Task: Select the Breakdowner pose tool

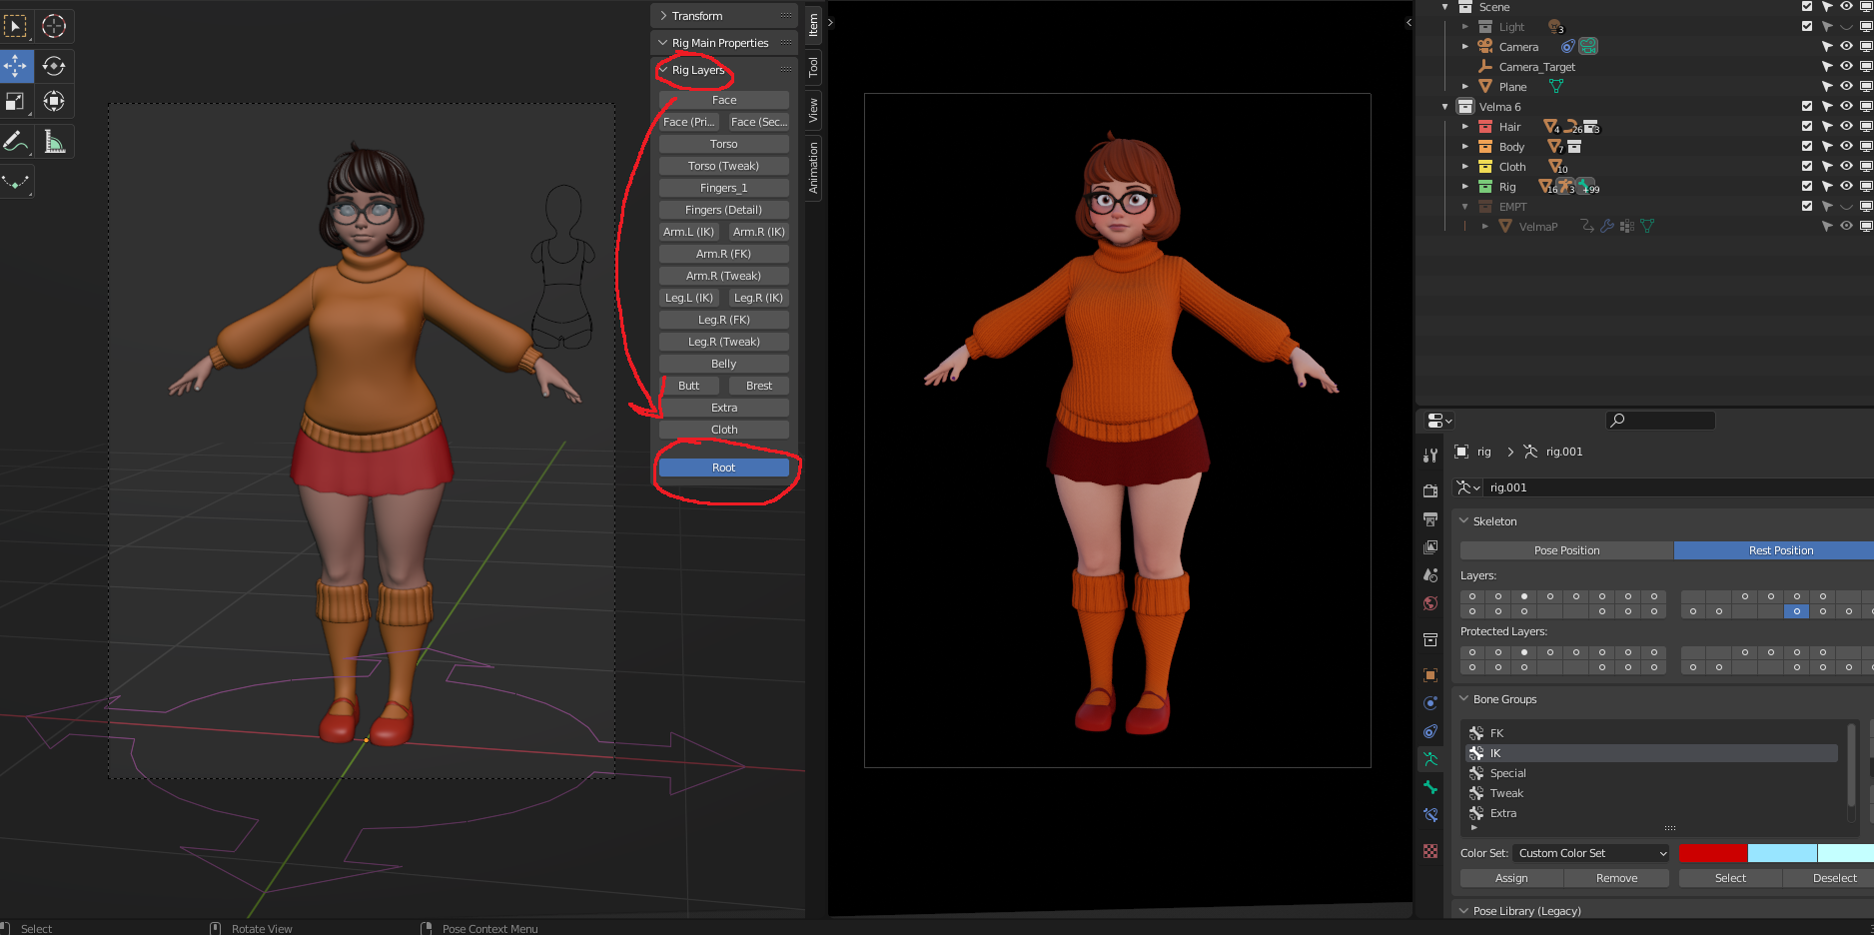Action: point(16,181)
